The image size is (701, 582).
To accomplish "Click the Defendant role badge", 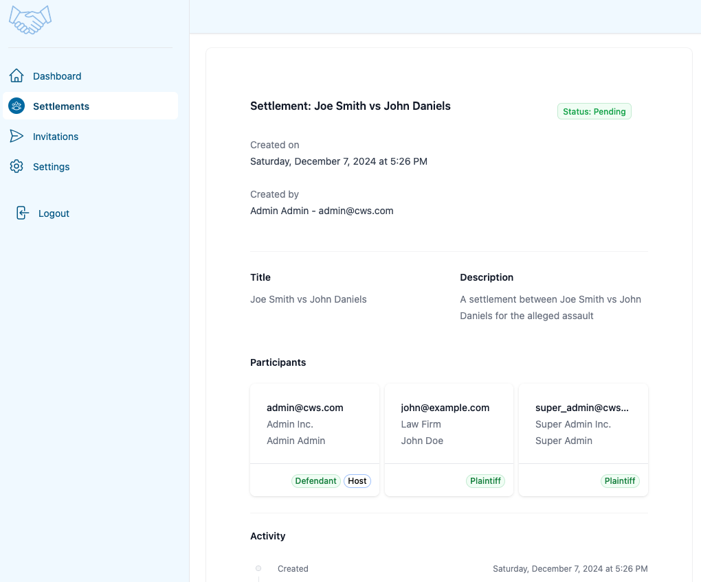I will 315,481.
